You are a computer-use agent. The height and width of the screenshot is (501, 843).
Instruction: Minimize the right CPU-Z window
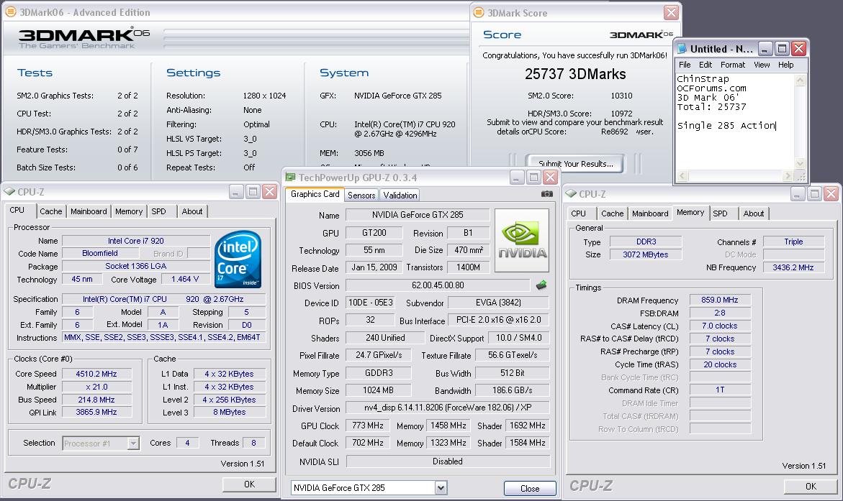(798, 194)
